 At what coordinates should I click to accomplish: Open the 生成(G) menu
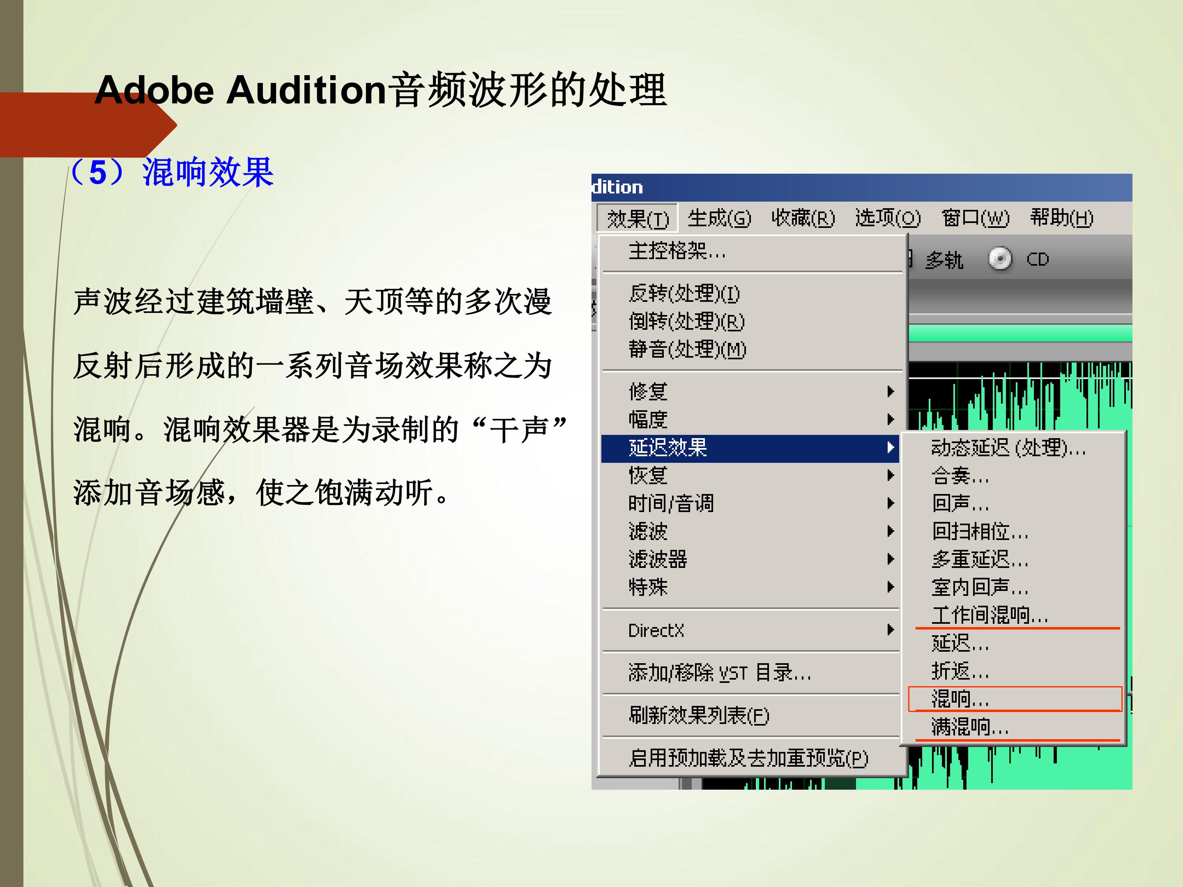[719, 218]
